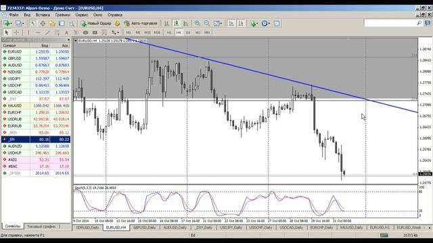Close the Market Watch panel
The image size is (433, 243).
(68, 40)
